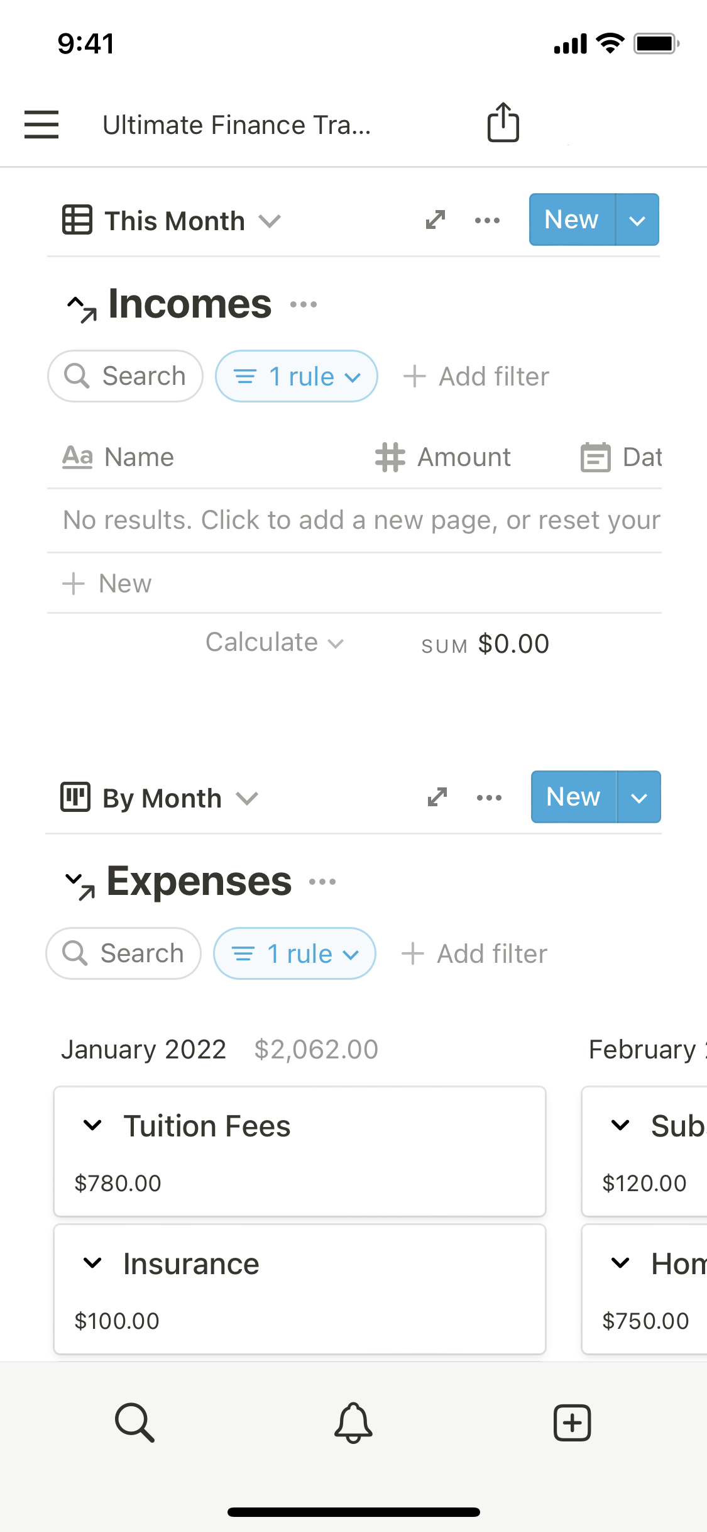Open the three-dot options beside This Month
The width and height of the screenshot is (707, 1532).
click(487, 220)
